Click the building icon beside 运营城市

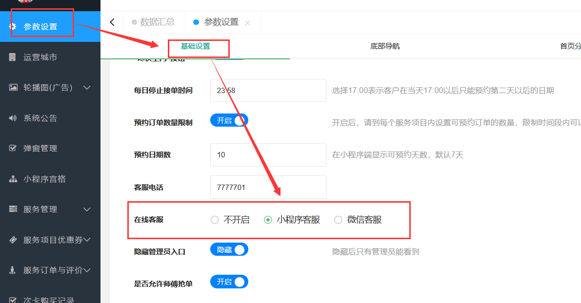[13, 57]
